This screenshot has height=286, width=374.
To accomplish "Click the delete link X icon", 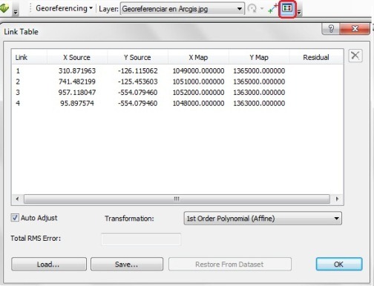I will (x=355, y=56).
